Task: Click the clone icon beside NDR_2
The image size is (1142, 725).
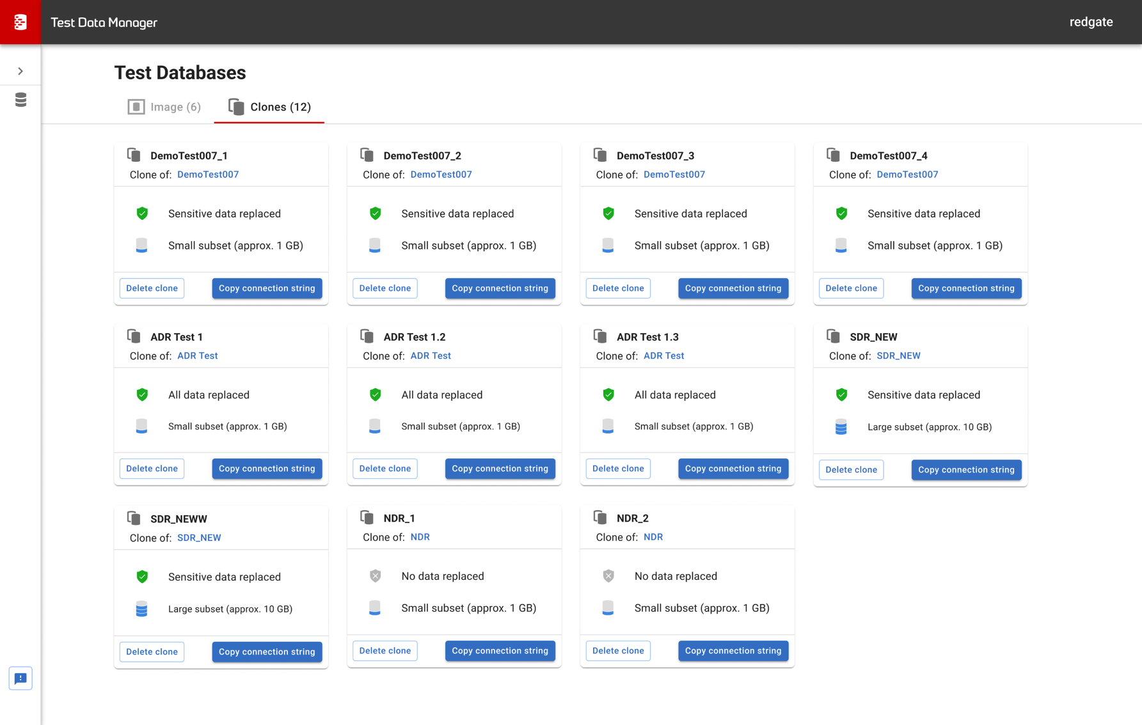Action: [600, 517]
